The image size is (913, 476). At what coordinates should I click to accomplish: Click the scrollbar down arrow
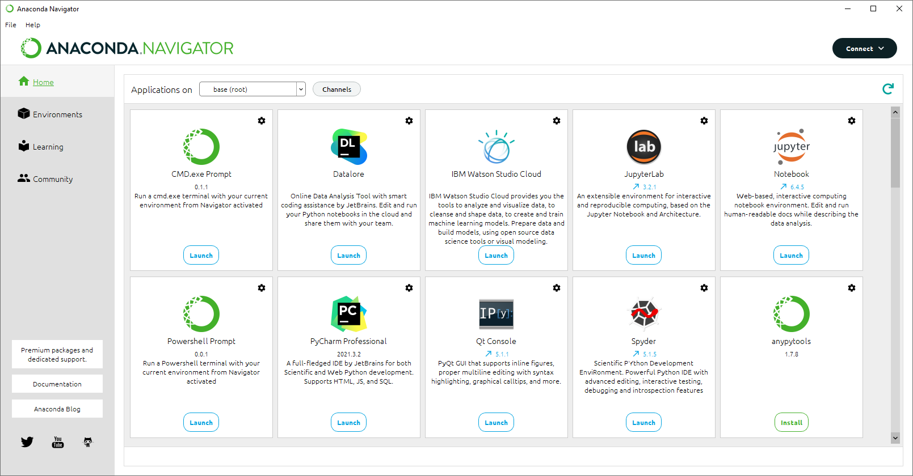895,437
